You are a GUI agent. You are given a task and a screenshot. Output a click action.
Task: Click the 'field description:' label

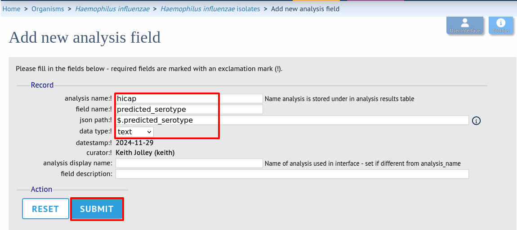pyautogui.click(x=86, y=174)
